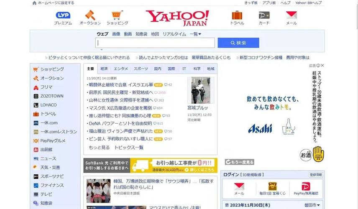The height and width of the screenshot is (209, 358).
Task: Open the Card icon in header
Action: pyautogui.click(x=264, y=15)
